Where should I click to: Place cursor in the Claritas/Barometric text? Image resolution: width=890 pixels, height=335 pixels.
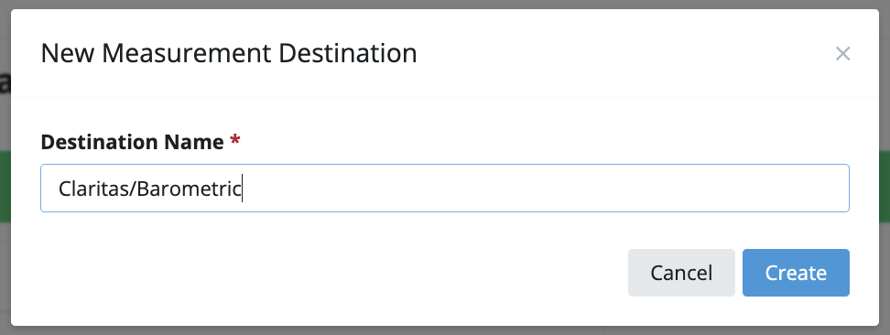pyautogui.click(x=150, y=189)
